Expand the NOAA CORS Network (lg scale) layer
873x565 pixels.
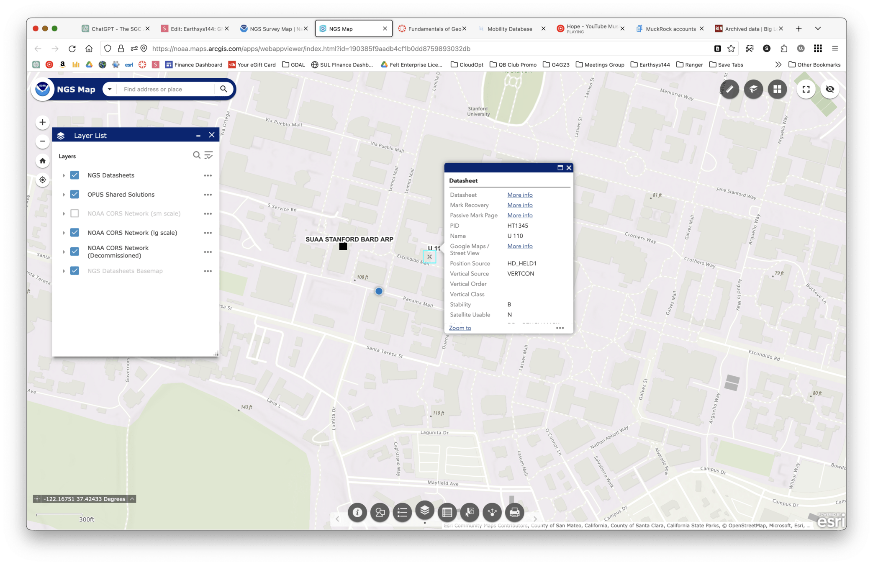tap(64, 233)
